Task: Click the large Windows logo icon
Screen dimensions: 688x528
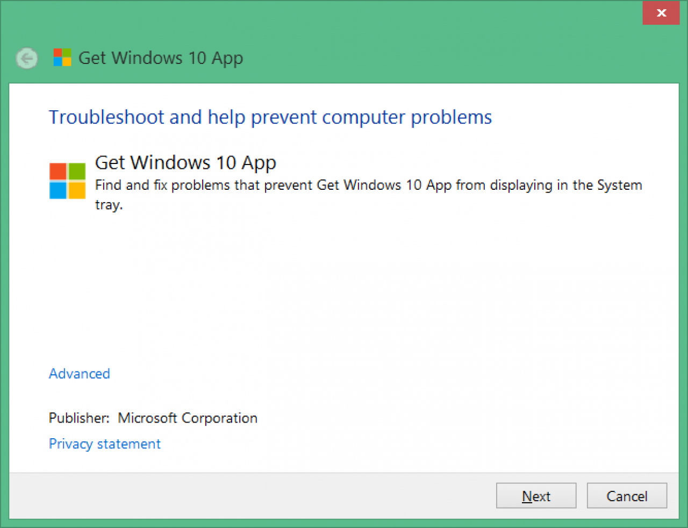Action: 67,181
